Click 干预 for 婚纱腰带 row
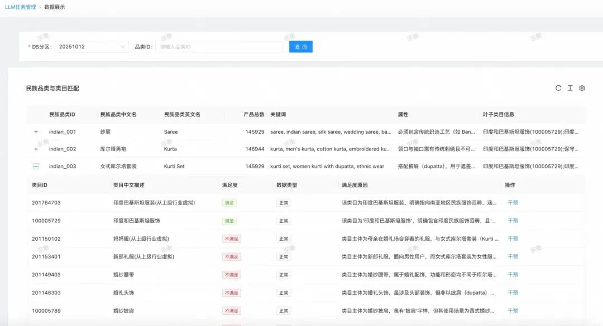This screenshot has width=603, height=326. pyautogui.click(x=513, y=275)
